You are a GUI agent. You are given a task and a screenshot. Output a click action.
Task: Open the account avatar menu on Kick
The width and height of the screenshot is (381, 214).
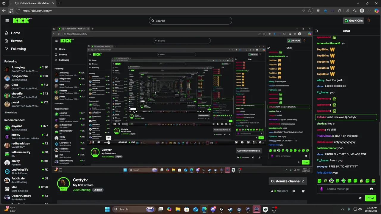coord(369,21)
